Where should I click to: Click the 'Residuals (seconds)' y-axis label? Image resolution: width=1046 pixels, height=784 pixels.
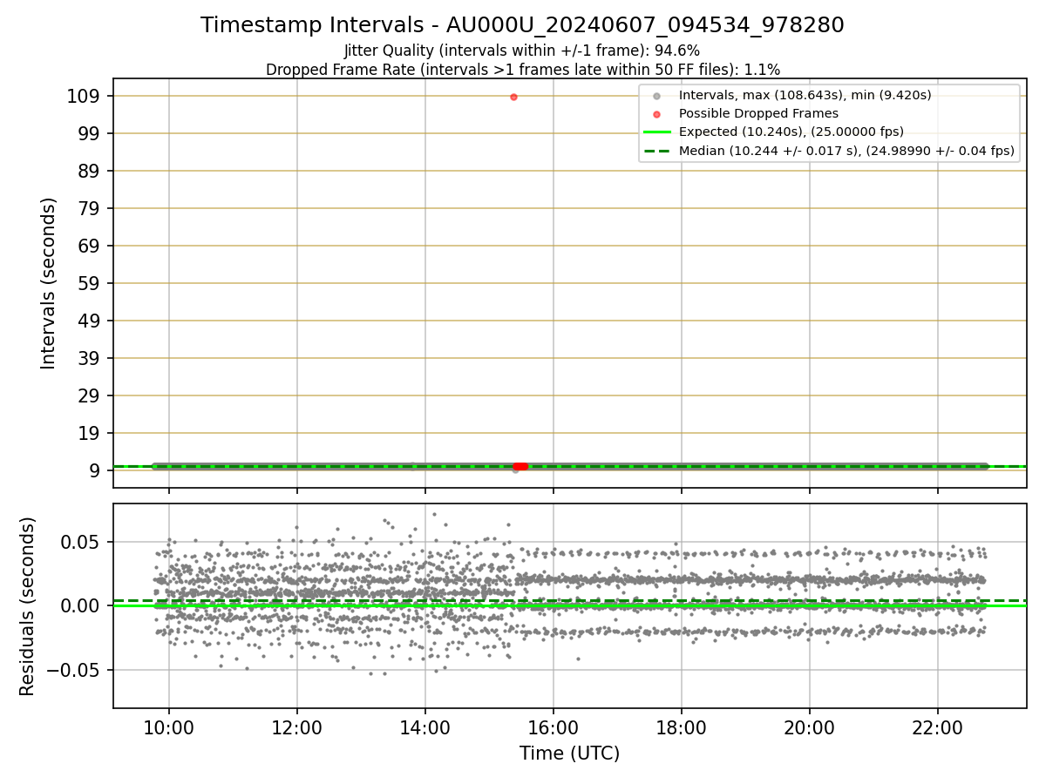point(28,606)
